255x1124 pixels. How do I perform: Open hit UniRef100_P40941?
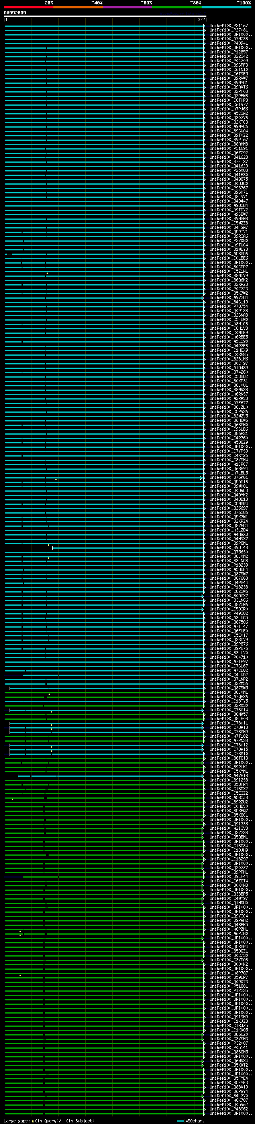pyautogui.click(x=229, y=43)
